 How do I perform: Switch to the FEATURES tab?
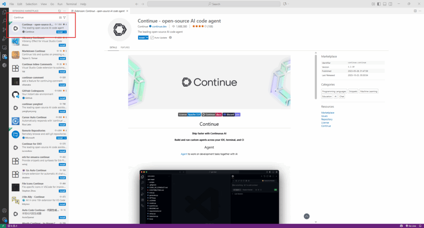(x=125, y=48)
